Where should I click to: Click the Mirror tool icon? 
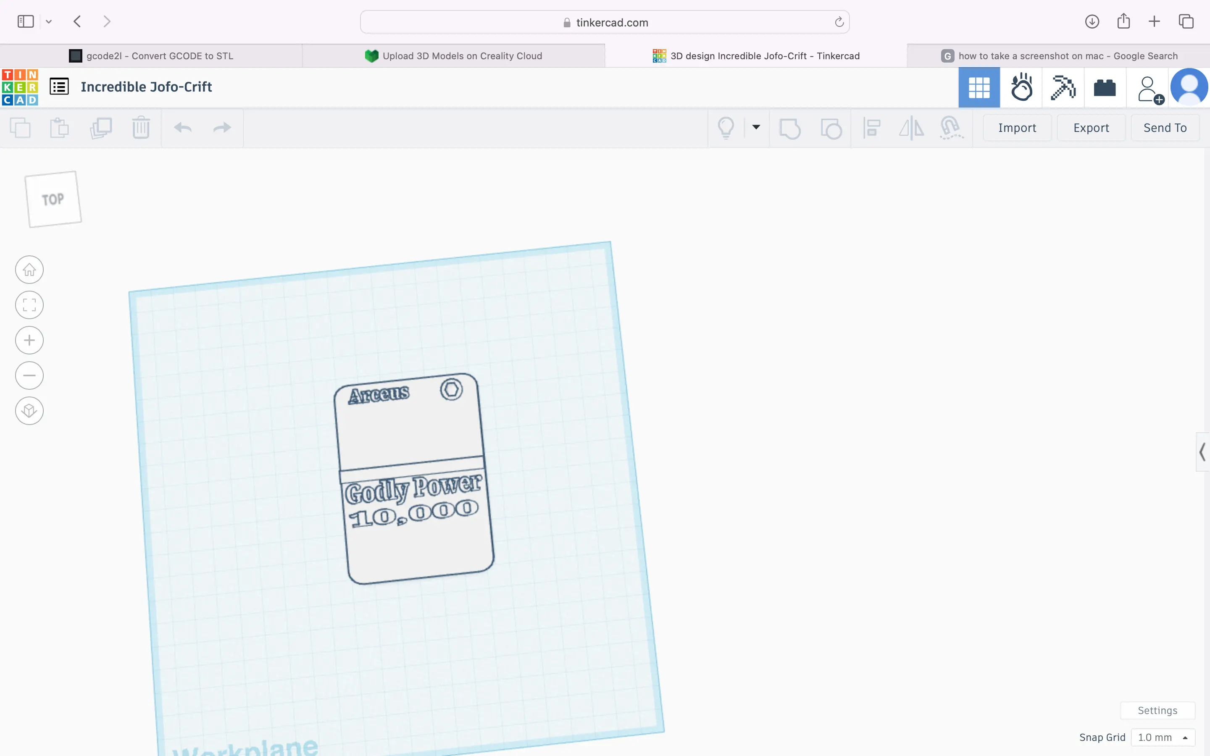(911, 128)
